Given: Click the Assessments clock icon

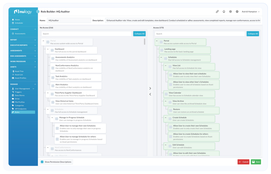Looking at the screenshot, I should 13,33.
